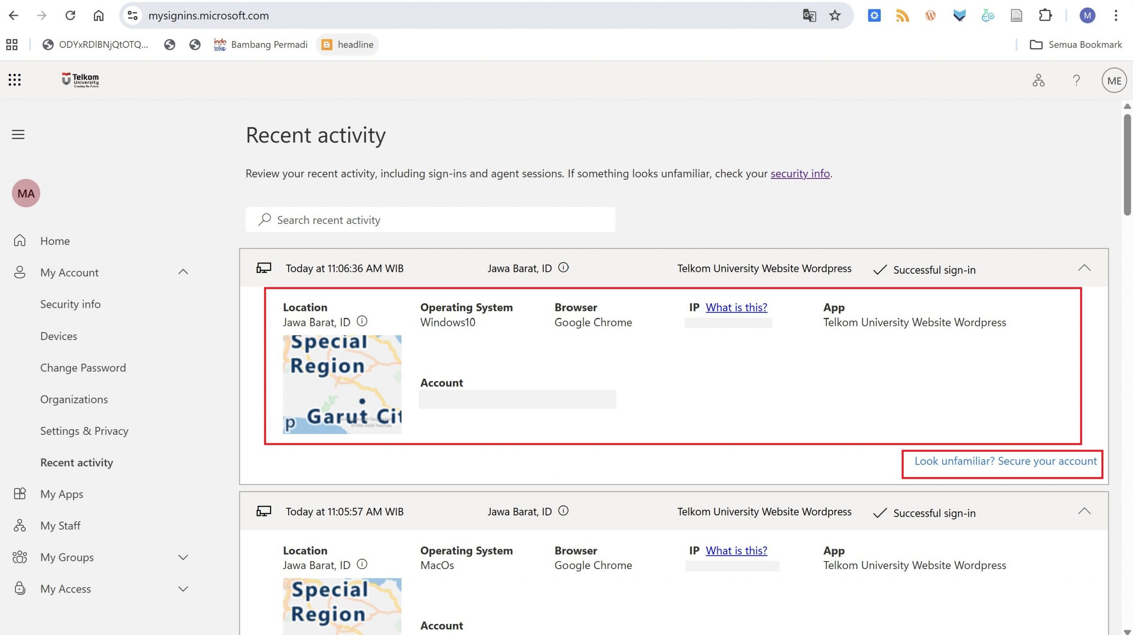Image resolution: width=1133 pixels, height=635 pixels.
Task: Open the RSS feed extension icon
Action: 902,15
